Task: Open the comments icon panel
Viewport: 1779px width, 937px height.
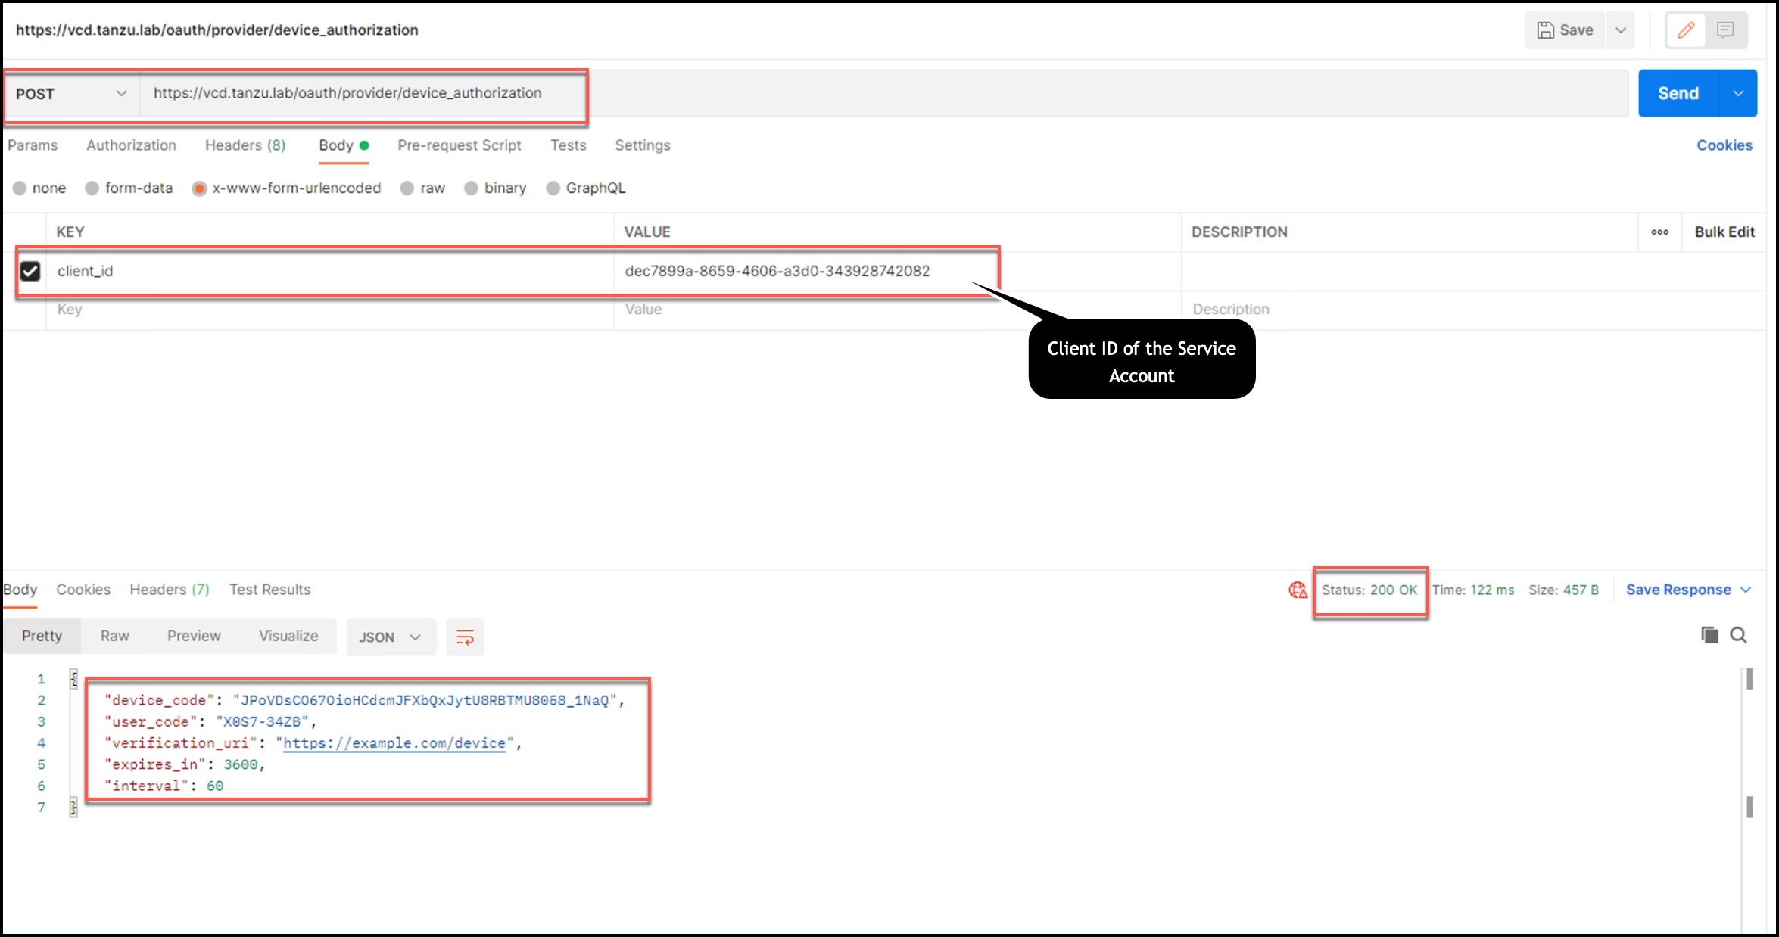Action: coord(1725,30)
